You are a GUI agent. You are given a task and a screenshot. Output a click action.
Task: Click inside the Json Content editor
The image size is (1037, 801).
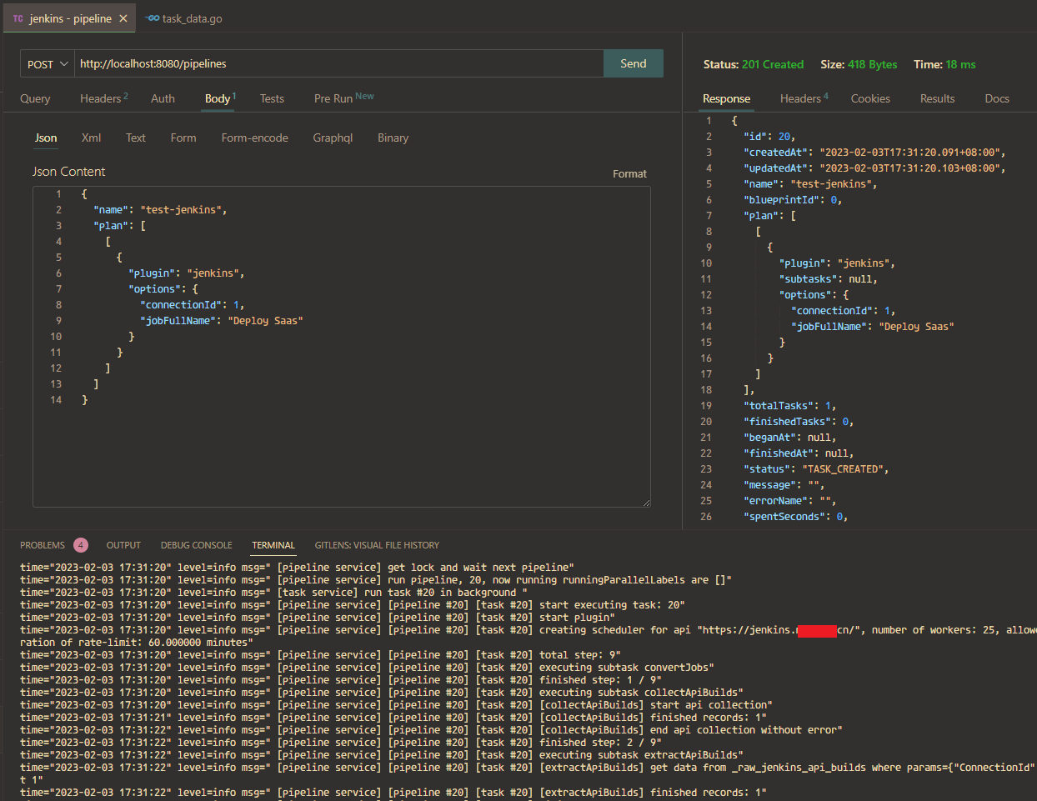342,347
